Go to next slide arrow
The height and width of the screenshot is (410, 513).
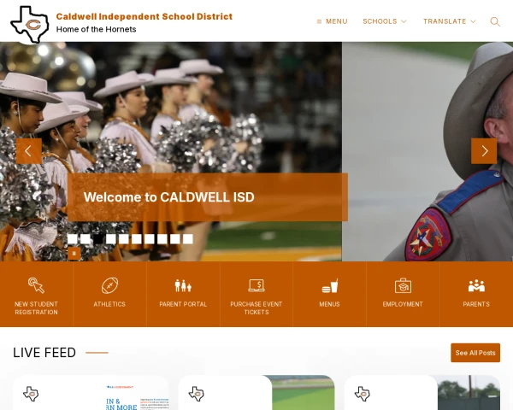(x=484, y=151)
